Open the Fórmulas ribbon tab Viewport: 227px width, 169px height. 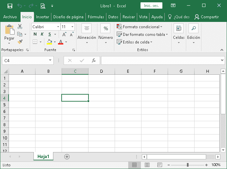(96, 17)
